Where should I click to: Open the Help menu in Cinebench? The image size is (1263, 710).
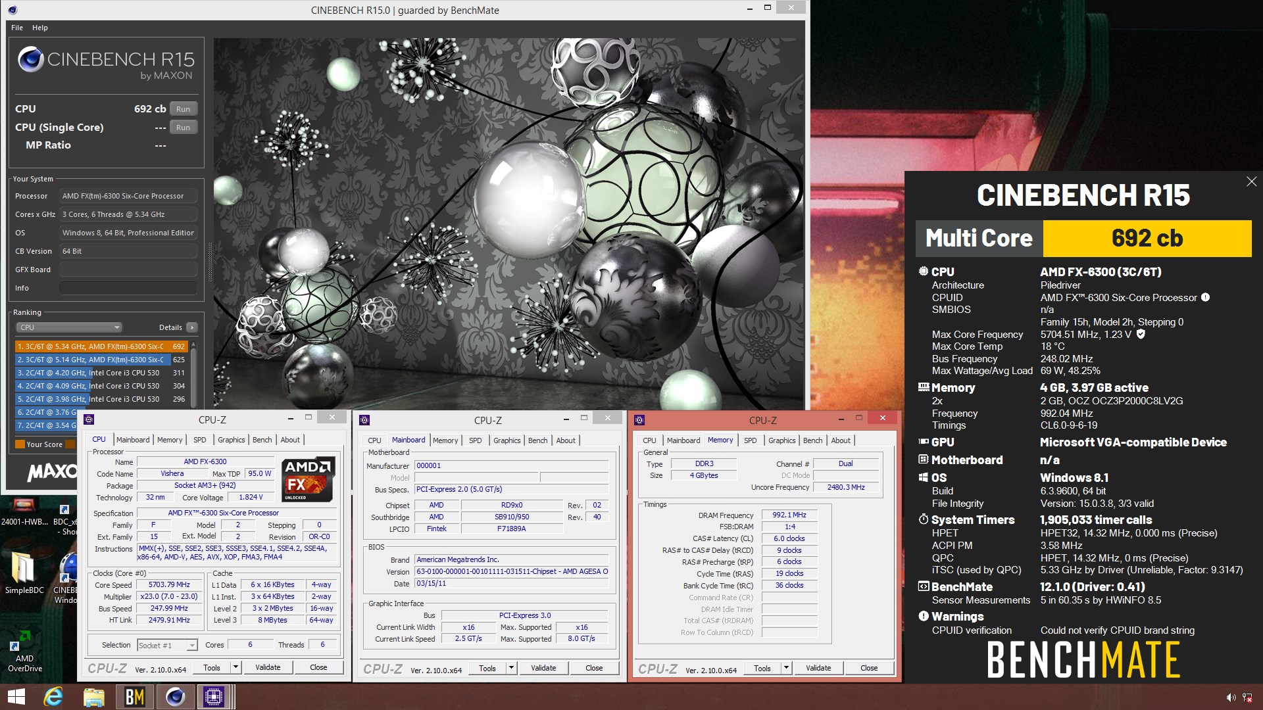click(40, 28)
